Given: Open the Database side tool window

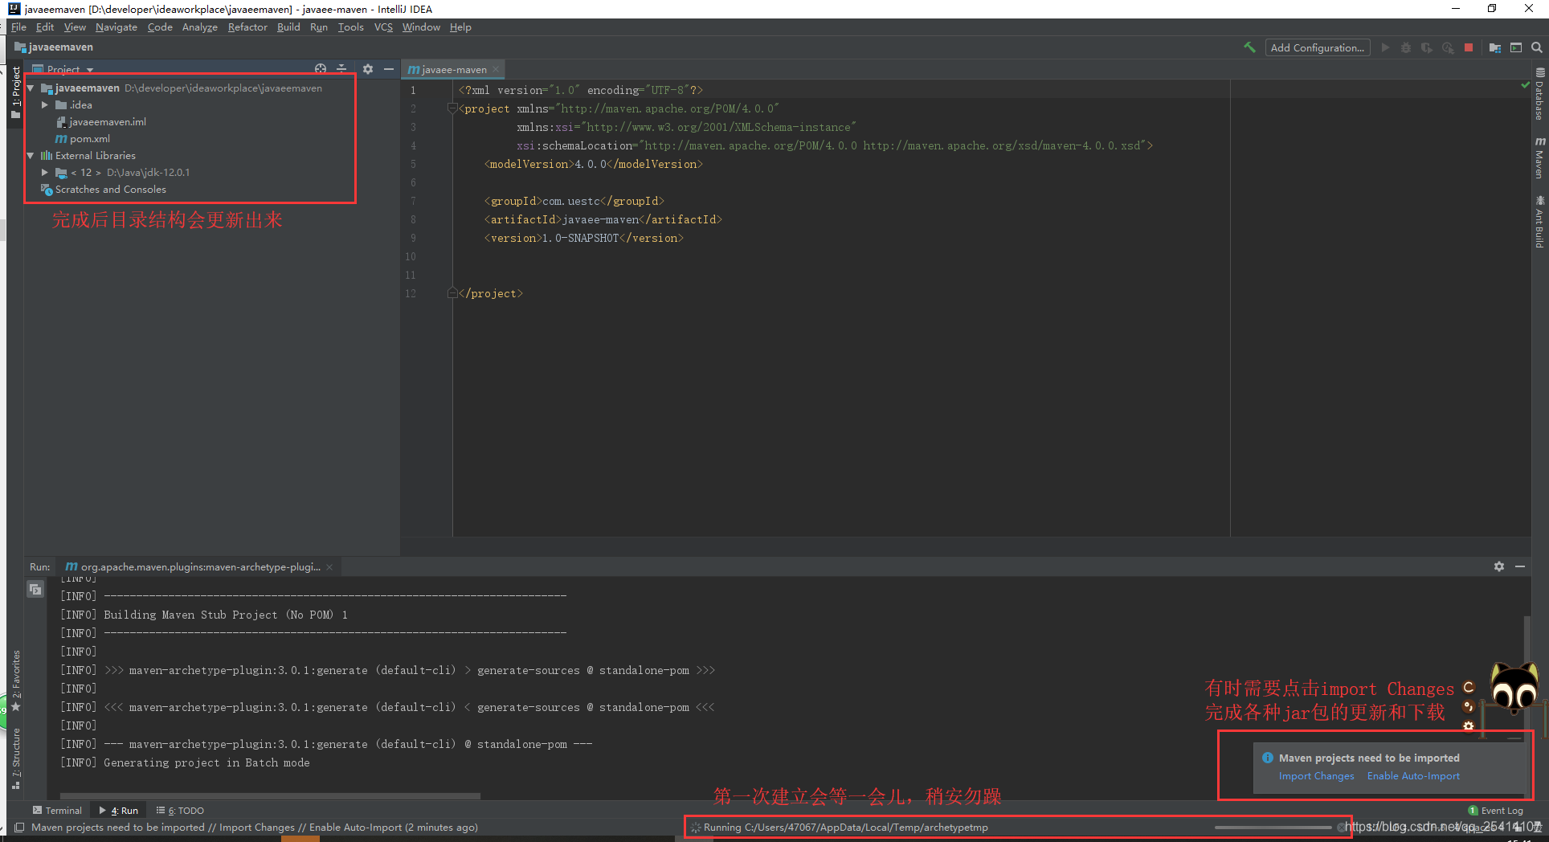Looking at the screenshot, I should click(x=1539, y=95).
